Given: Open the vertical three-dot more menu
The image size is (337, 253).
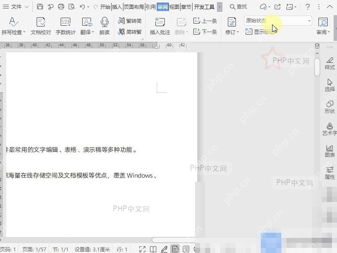Looking at the screenshot, I should click(x=319, y=7).
